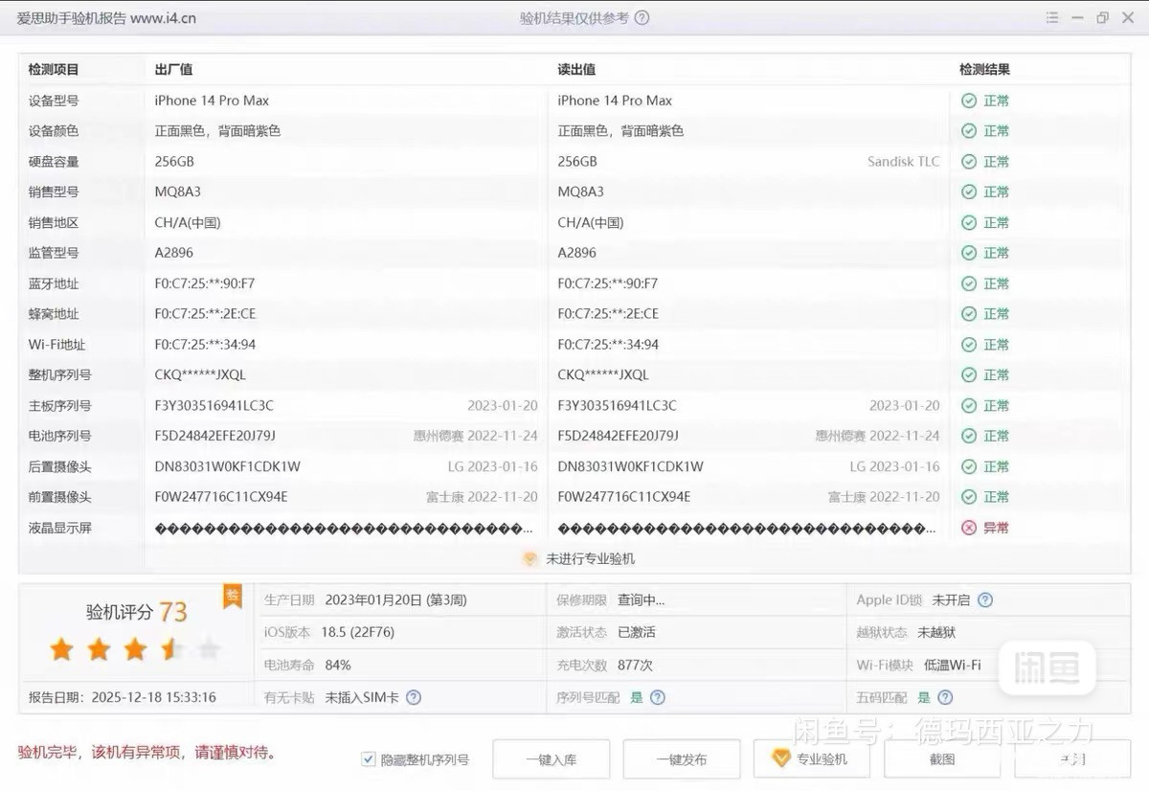This screenshot has width=1149, height=791.
Task: Click help icon next to 未插入SIM卡
Action: (x=414, y=698)
